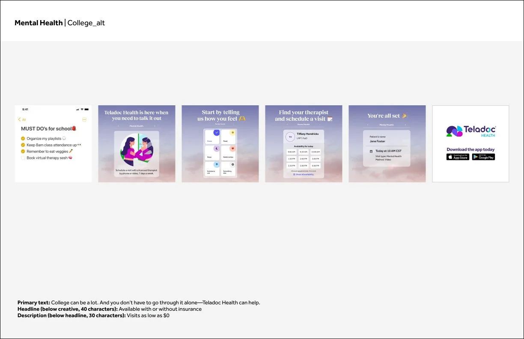Click 'Download the app today' text
This screenshot has width=524, height=339.
tap(471, 149)
